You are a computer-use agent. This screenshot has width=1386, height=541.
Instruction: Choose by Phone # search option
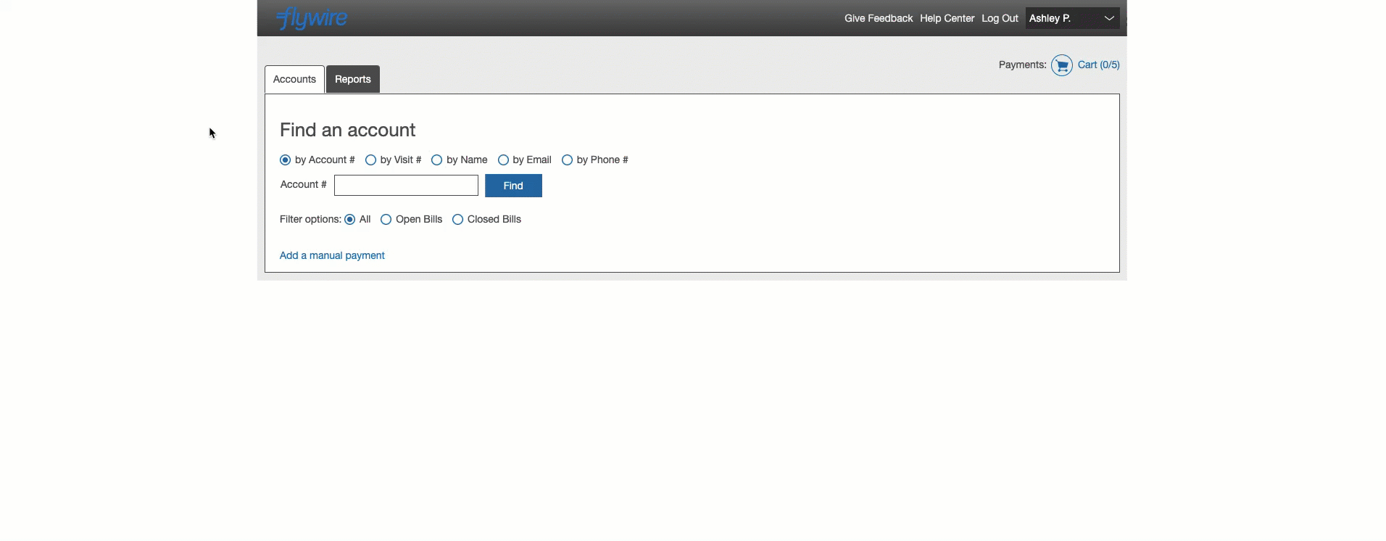click(x=568, y=160)
